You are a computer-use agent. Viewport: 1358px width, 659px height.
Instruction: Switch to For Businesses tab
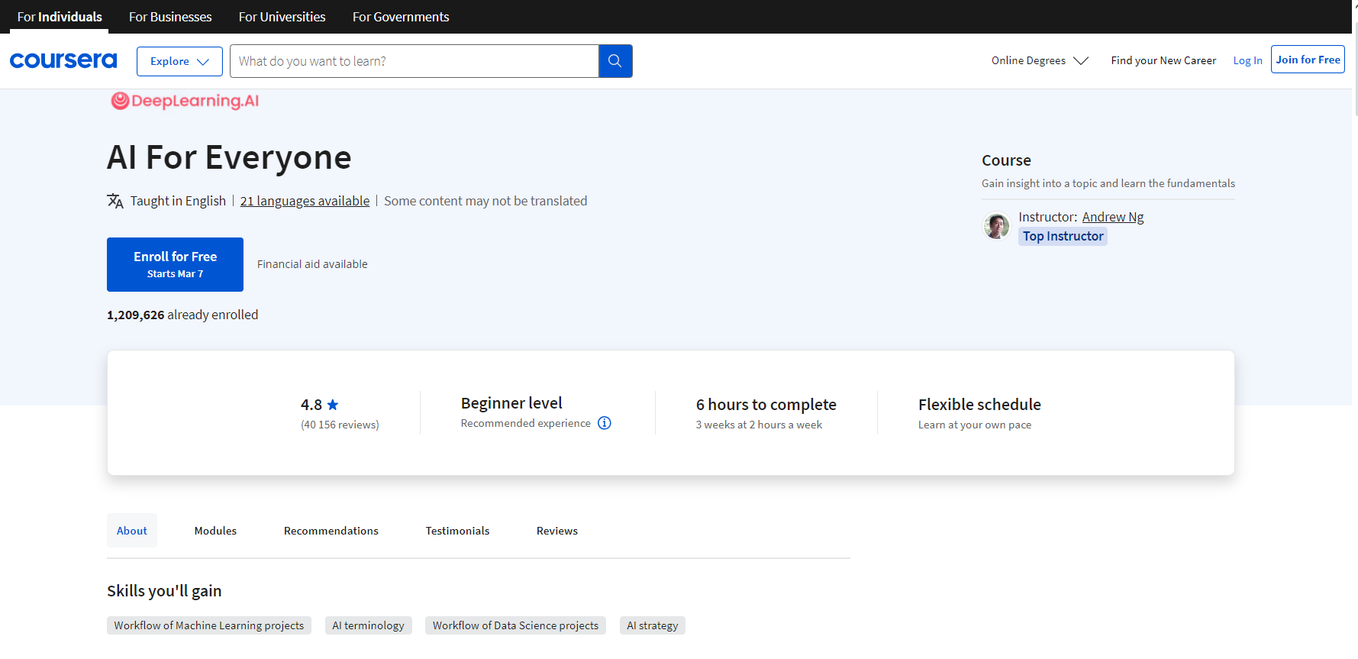point(170,17)
